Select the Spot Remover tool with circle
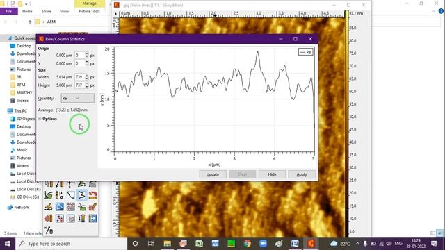Image resolution: width=445 pixels, height=250 pixels. 70,219
